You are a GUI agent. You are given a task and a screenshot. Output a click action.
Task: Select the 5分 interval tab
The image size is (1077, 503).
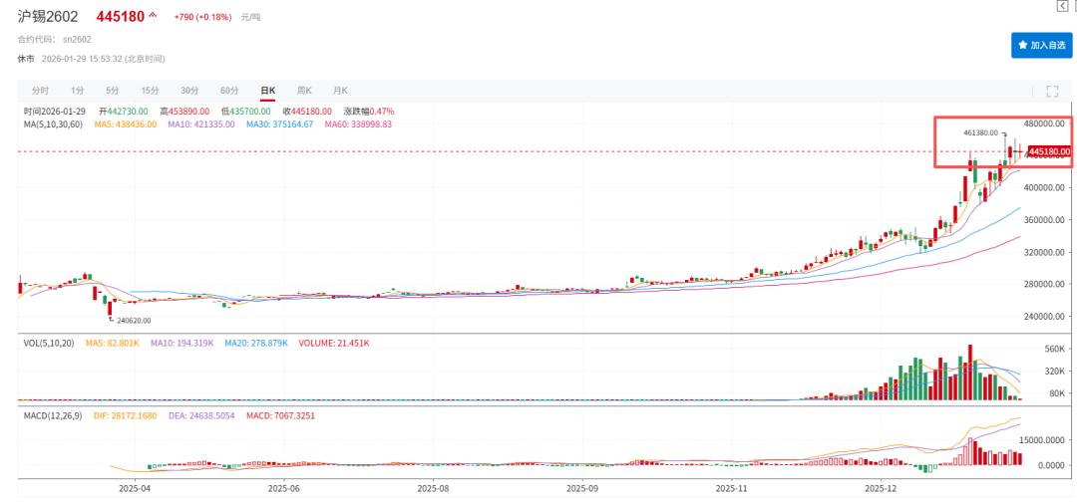[113, 91]
